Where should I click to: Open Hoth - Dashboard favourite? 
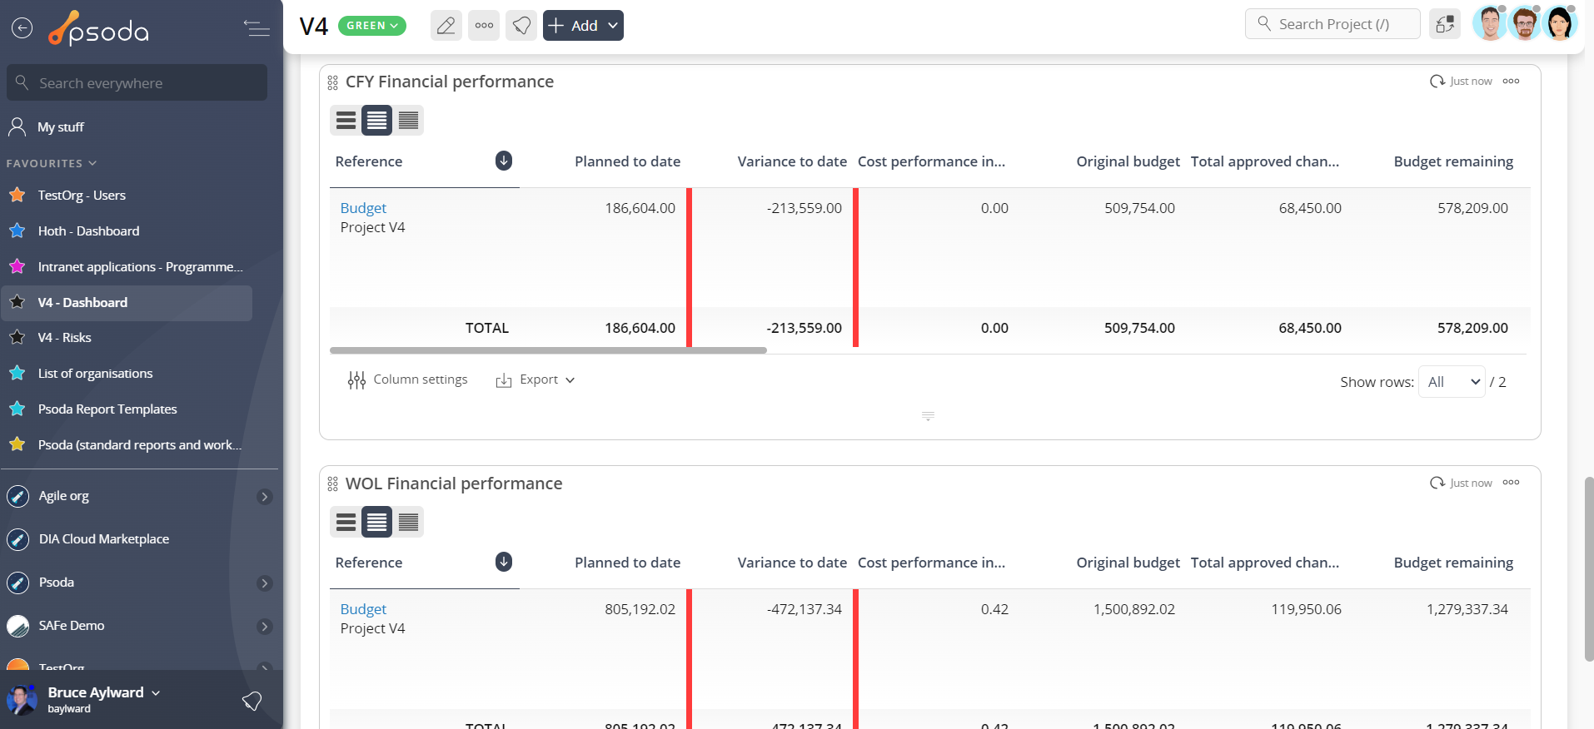coord(88,231)
